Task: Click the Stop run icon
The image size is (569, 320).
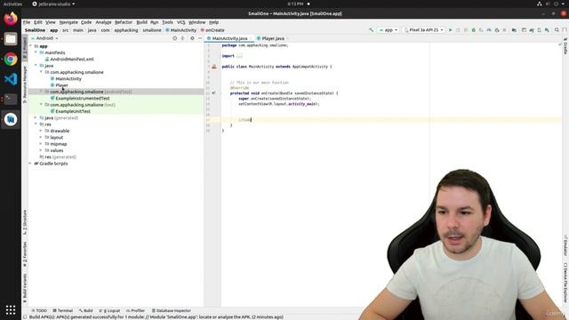Action: tap(504, 30)
